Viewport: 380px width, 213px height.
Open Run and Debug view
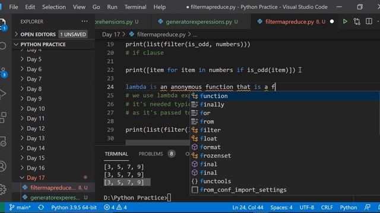3,94
